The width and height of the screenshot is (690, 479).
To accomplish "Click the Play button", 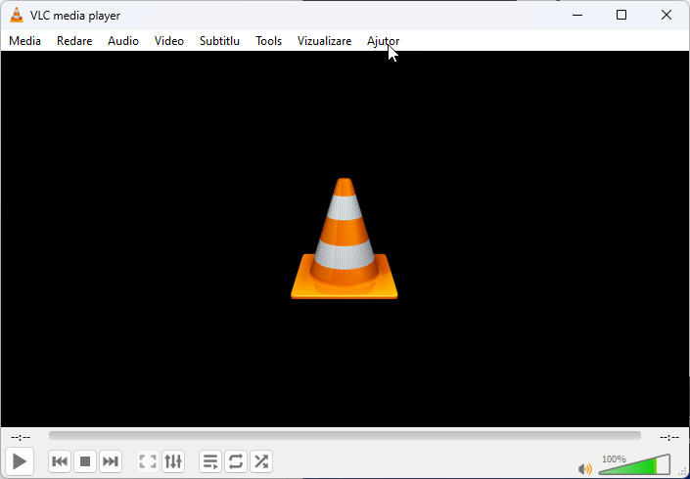I will click(x=20, y=461).
